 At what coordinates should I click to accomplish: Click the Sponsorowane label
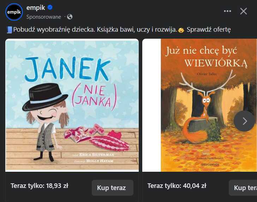coord(44,17)
